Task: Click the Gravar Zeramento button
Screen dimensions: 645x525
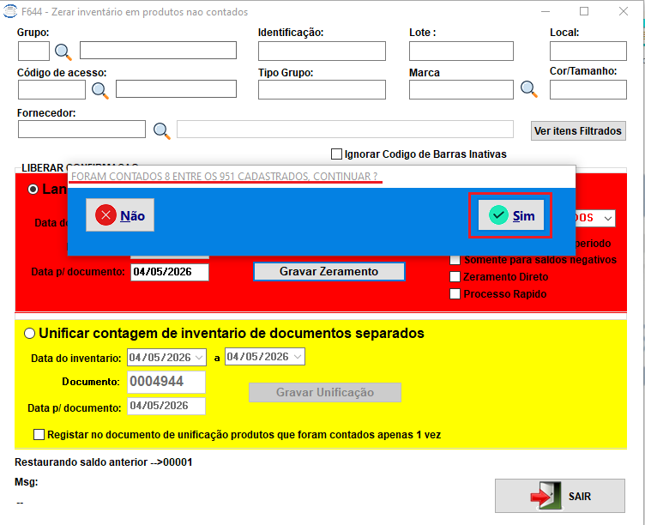Action: (x=329, y=272)
